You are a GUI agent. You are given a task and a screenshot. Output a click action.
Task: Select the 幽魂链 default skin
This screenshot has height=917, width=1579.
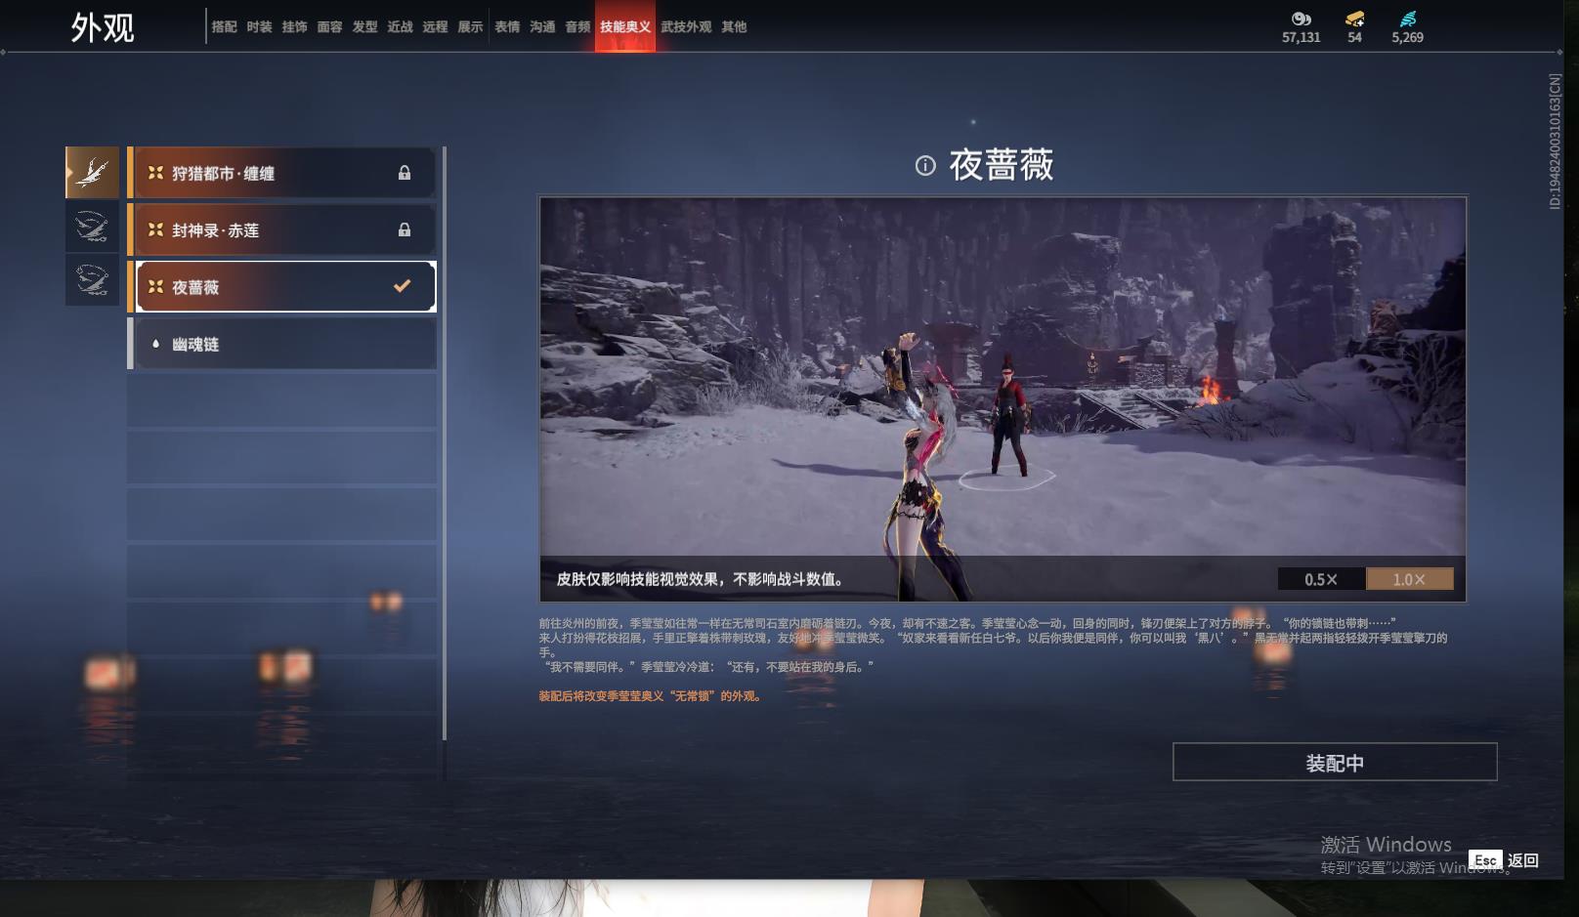point(281,344)
